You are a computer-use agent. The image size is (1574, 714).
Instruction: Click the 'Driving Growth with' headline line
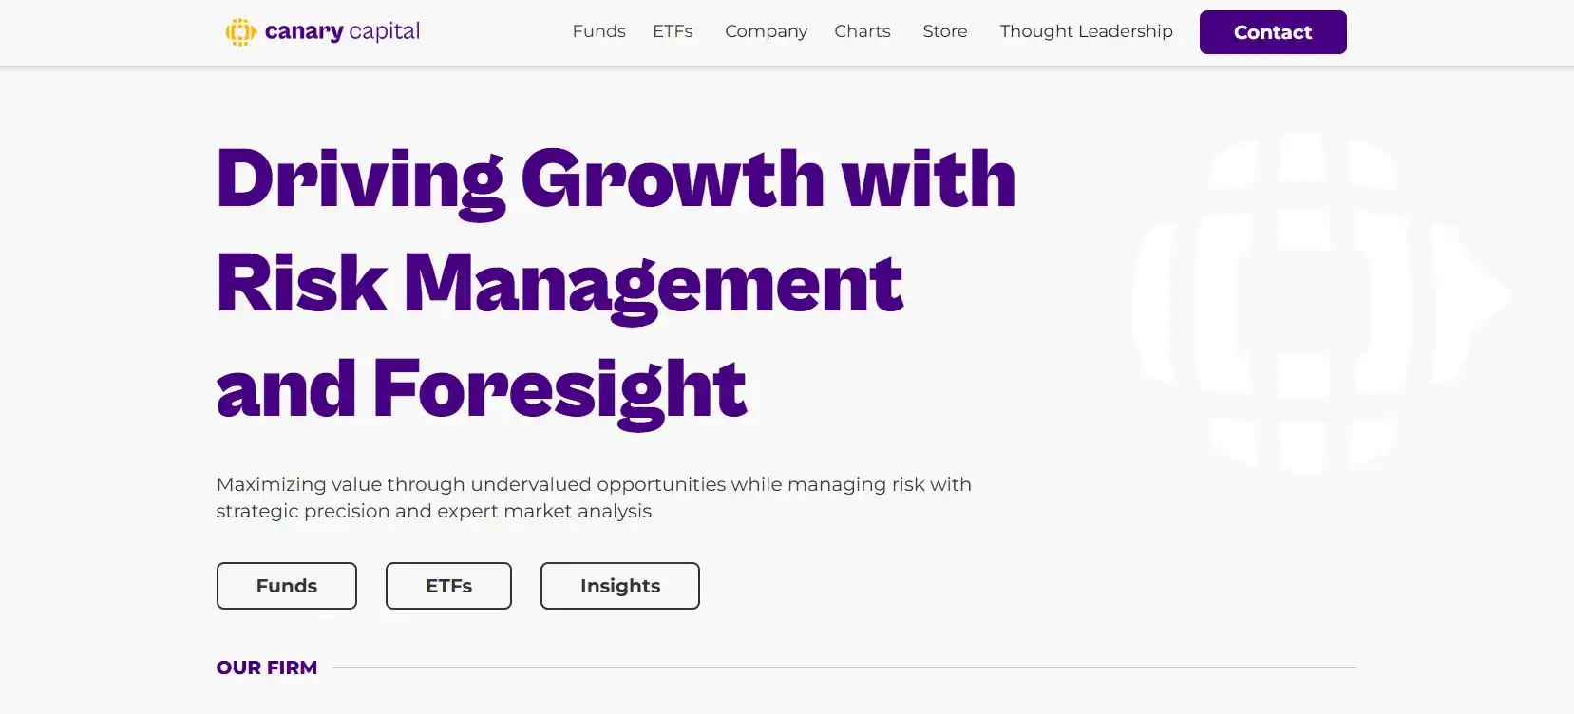coord(616,178)
